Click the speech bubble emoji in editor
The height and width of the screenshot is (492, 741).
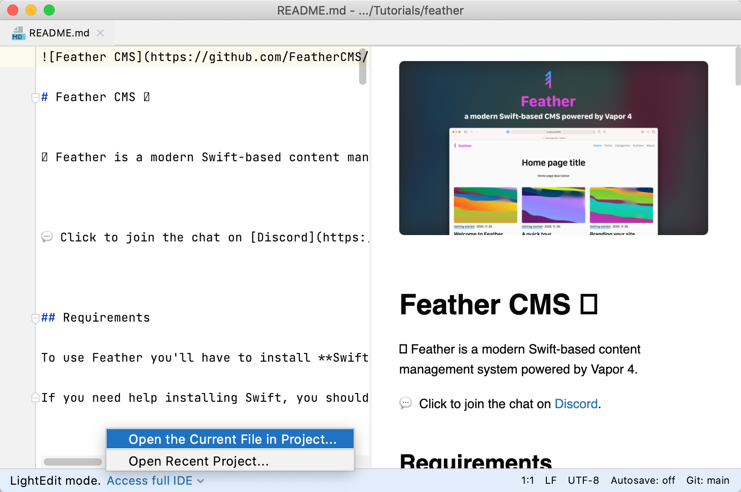point(47,237)
